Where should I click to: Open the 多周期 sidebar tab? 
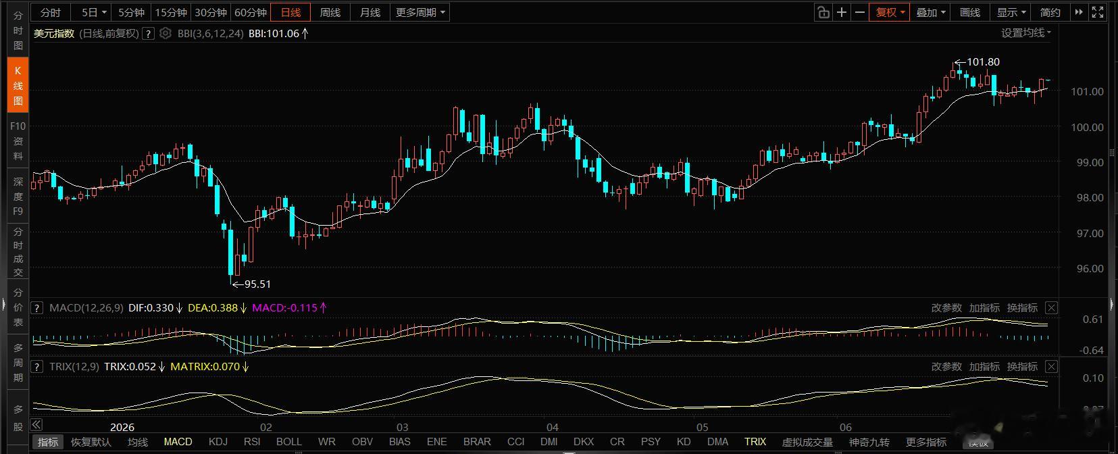pyautogui.click(x=18, y=363)
